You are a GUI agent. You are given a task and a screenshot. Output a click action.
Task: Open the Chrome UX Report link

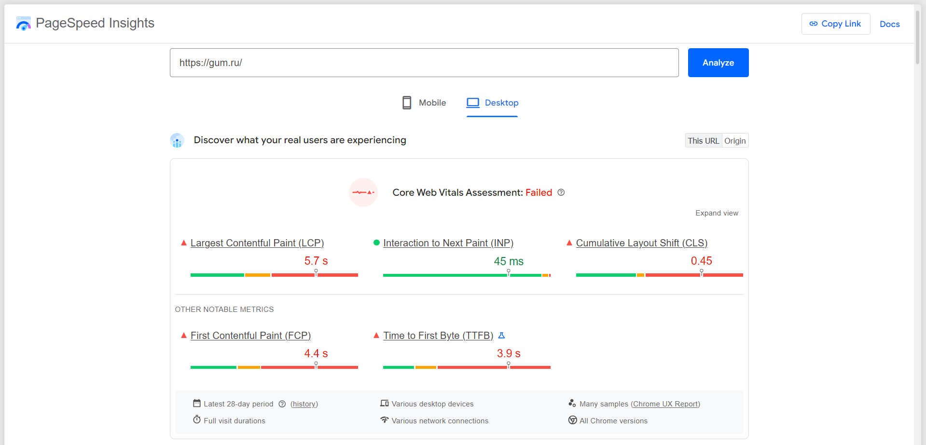click(x=665, y=404)
